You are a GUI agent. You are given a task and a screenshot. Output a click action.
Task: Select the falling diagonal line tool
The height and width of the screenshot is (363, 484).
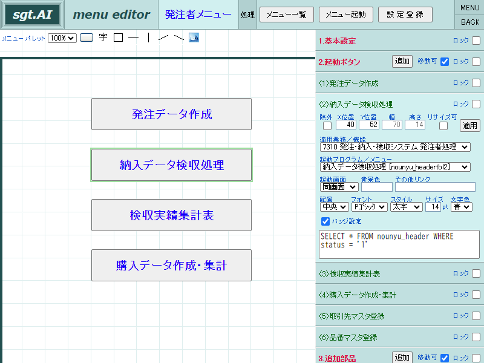tap(178, 38)
